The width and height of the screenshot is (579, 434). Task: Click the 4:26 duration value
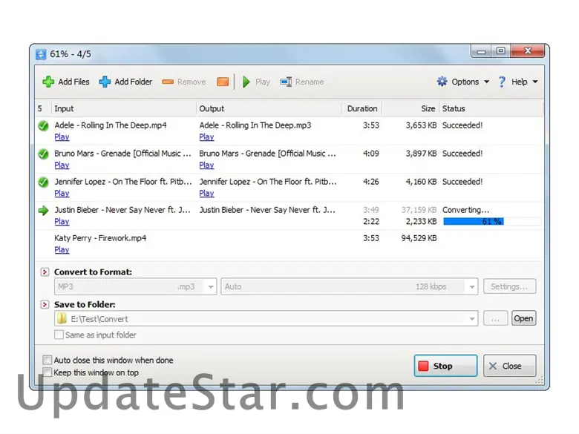tap(370, 182)
